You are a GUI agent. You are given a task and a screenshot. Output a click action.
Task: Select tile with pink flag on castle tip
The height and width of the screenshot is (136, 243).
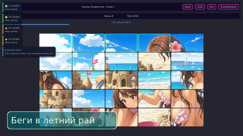(88, 61)
